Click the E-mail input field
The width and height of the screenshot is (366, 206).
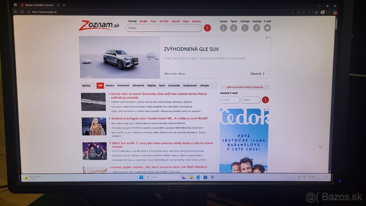(x=229, y=100)
